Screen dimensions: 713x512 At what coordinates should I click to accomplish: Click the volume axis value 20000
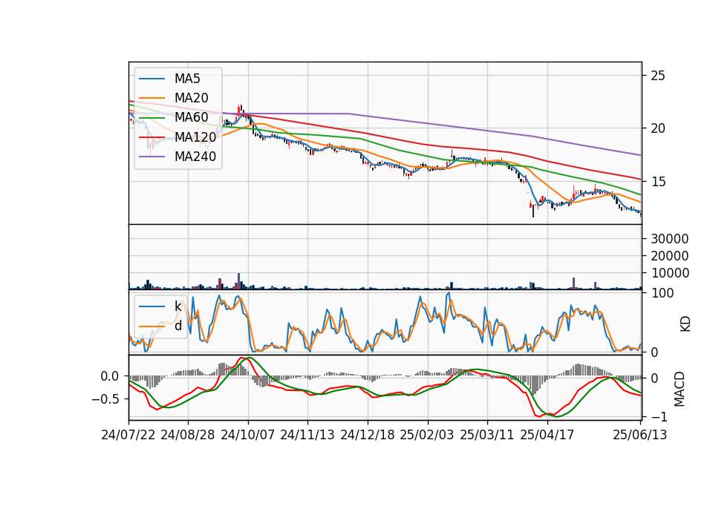pos(669,256)
